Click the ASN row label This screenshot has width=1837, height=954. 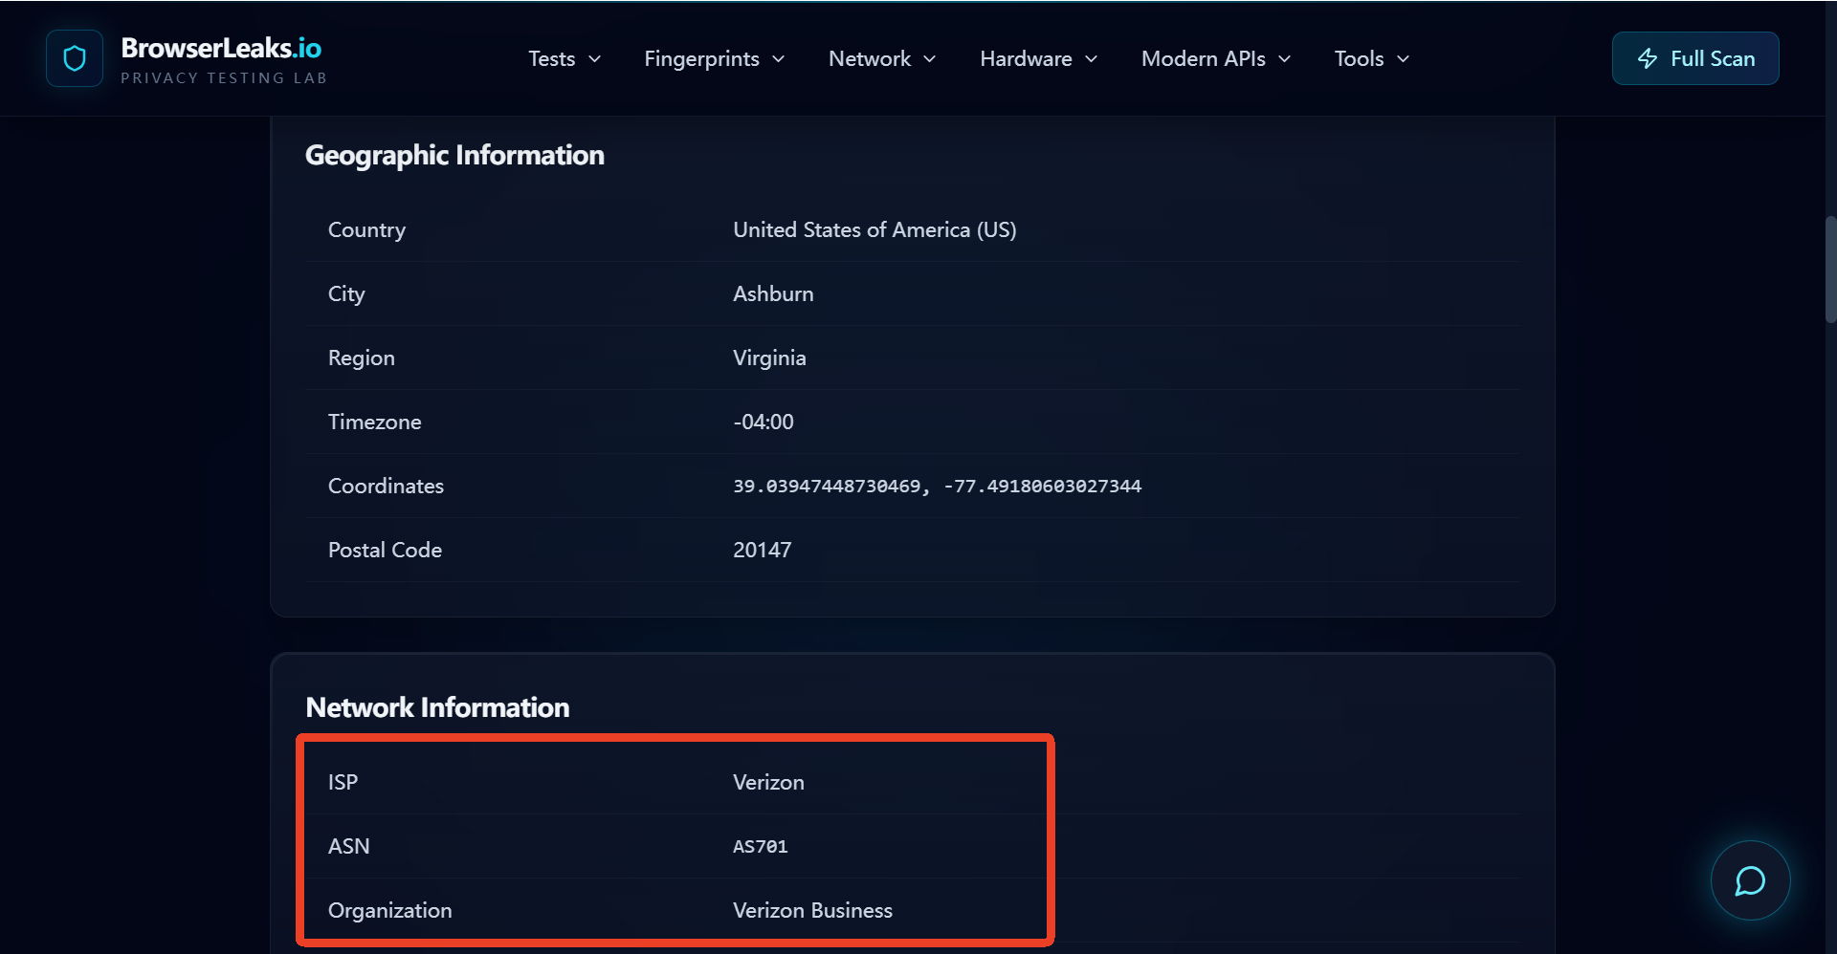348,846
